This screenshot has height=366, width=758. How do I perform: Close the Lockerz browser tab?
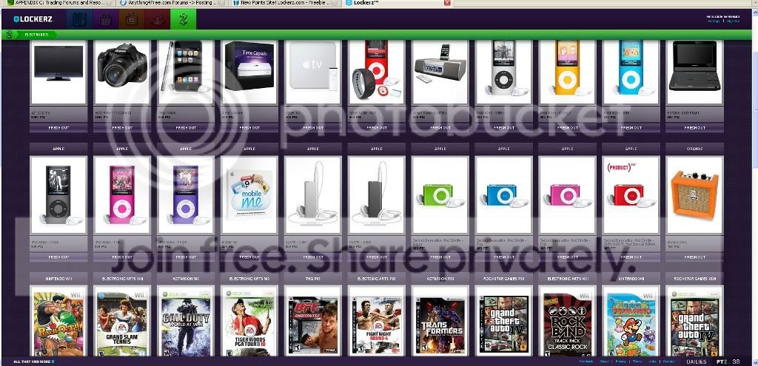[x=446, y=3]
